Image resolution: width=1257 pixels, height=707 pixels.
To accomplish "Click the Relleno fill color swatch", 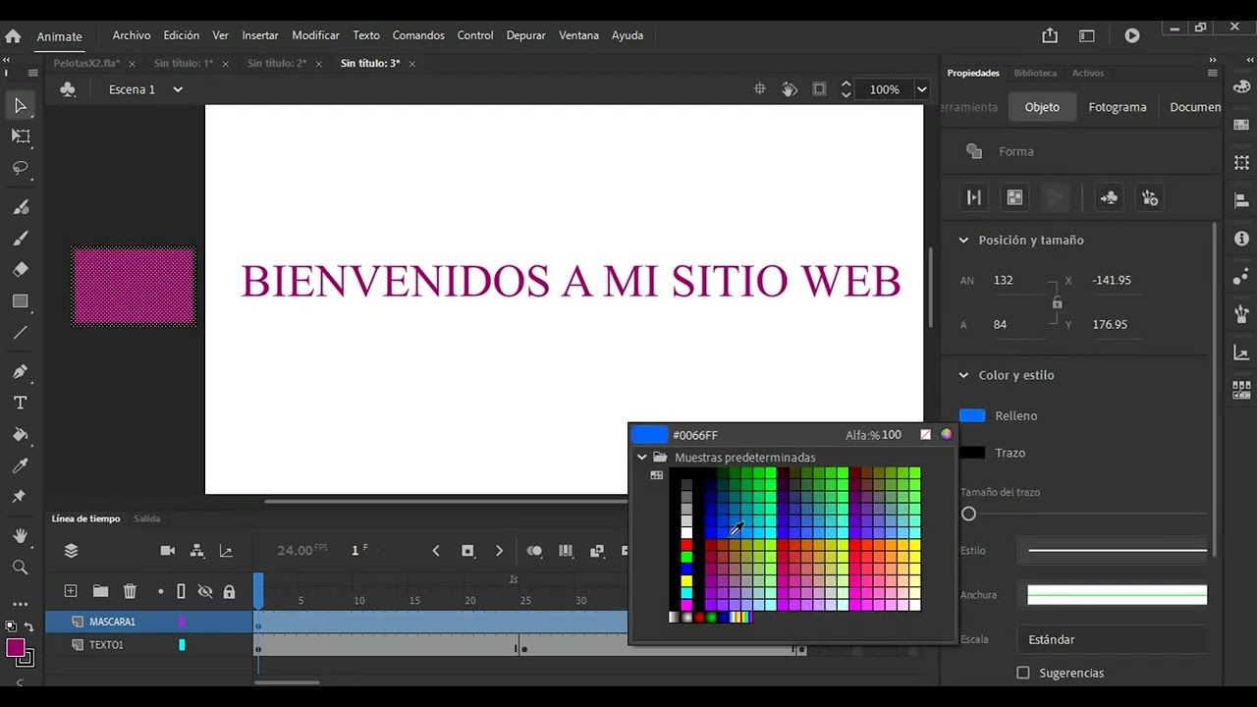I will 972,415.
